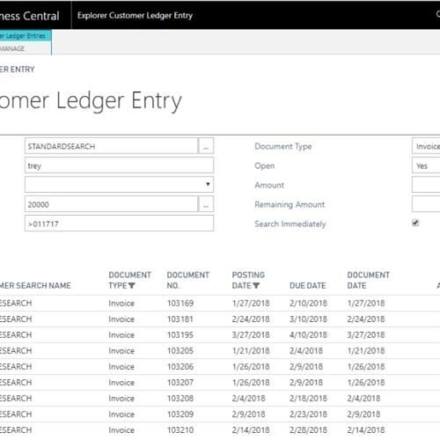Select document number 103210
440x440 pixels.
pyautogui.click(x=180, y=429)
